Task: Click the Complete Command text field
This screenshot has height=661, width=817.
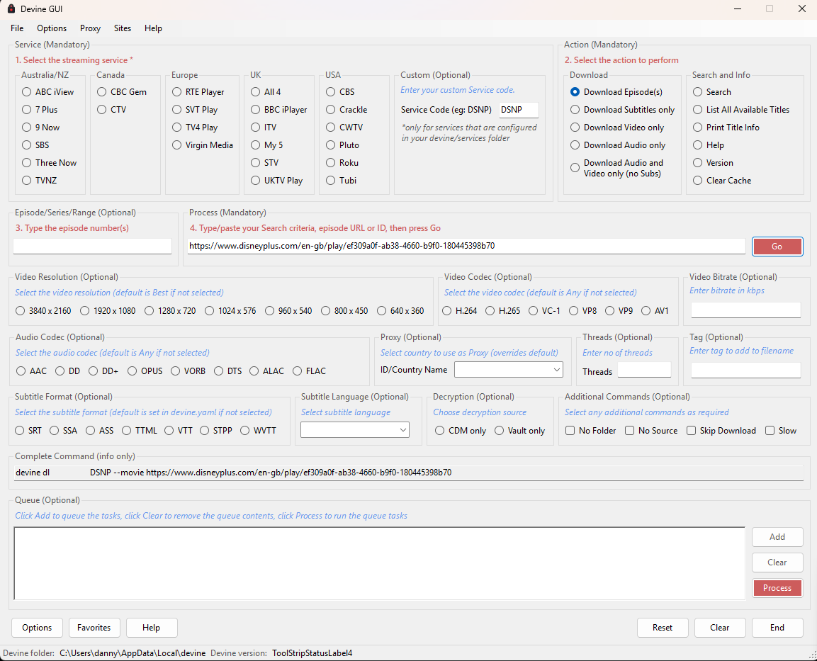Action: click(x=408, y=473)
